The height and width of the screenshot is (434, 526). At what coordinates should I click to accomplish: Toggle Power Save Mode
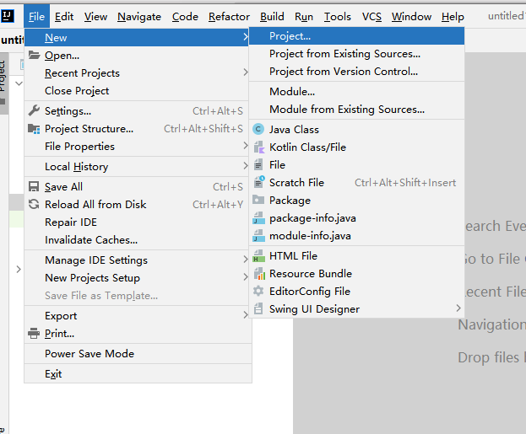tap(89, 354)
